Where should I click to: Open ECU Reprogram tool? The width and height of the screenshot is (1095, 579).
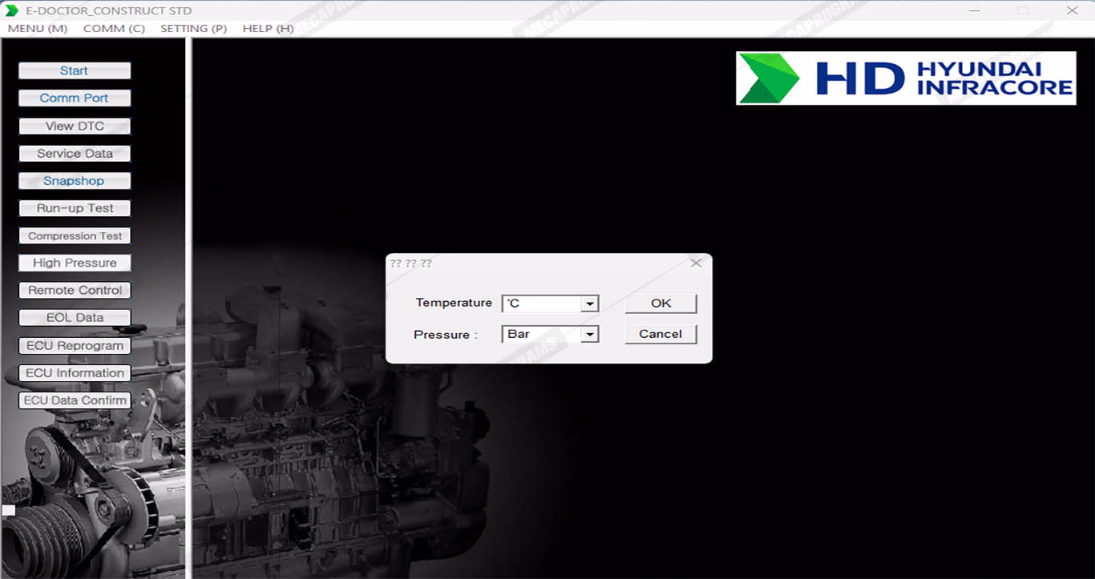click(x=74, y=346)
